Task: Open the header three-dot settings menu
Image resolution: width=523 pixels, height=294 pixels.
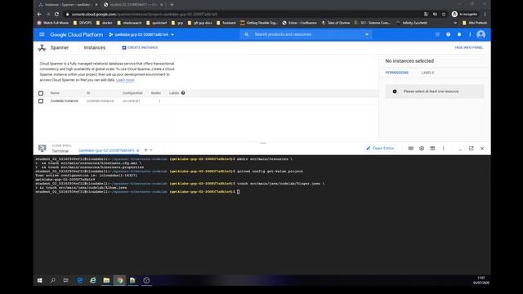Action: pos(470,34)
